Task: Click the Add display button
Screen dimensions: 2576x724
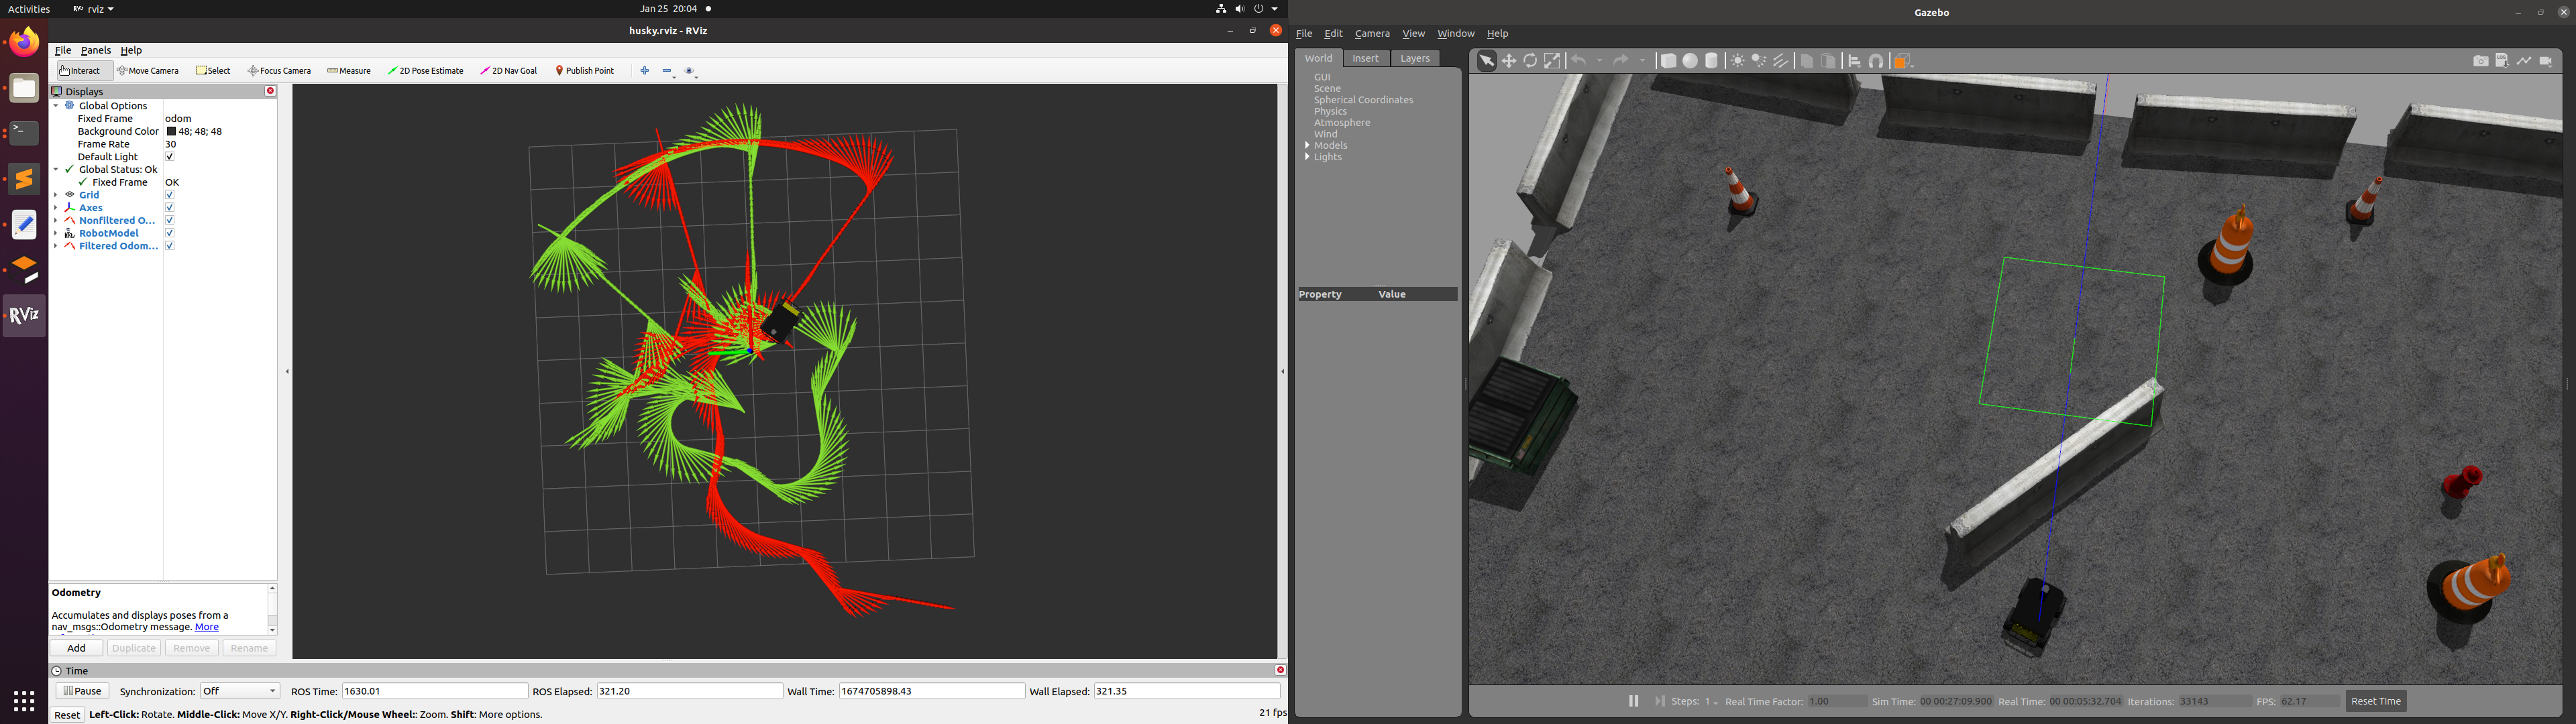Action: 76,648
